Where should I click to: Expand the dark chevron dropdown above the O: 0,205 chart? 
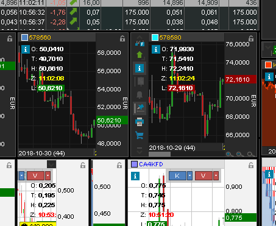51,164
